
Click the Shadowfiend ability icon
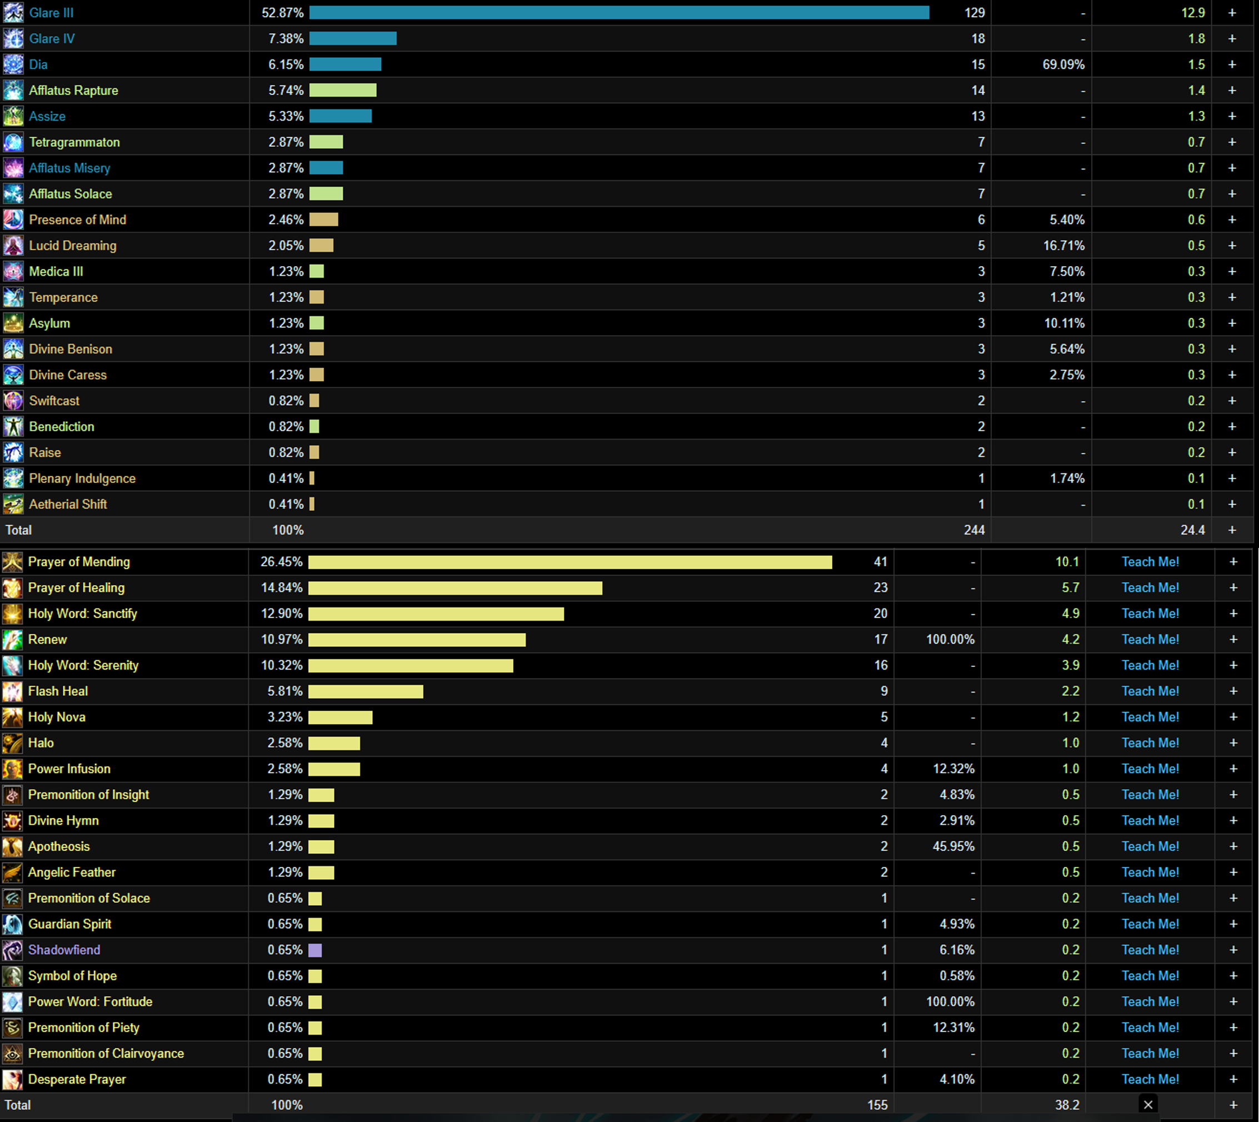(12, 950)
